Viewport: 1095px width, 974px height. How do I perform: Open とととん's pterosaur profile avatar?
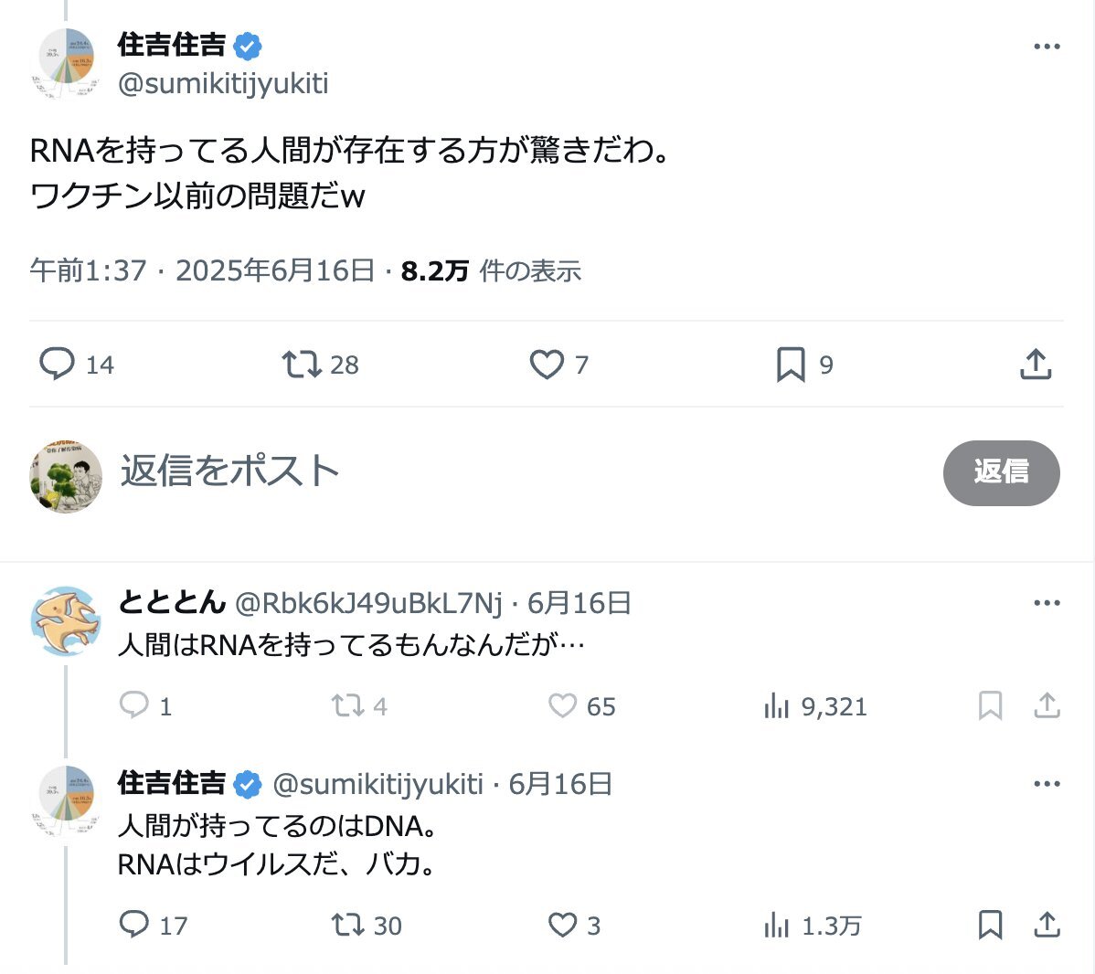coord(65,621)
